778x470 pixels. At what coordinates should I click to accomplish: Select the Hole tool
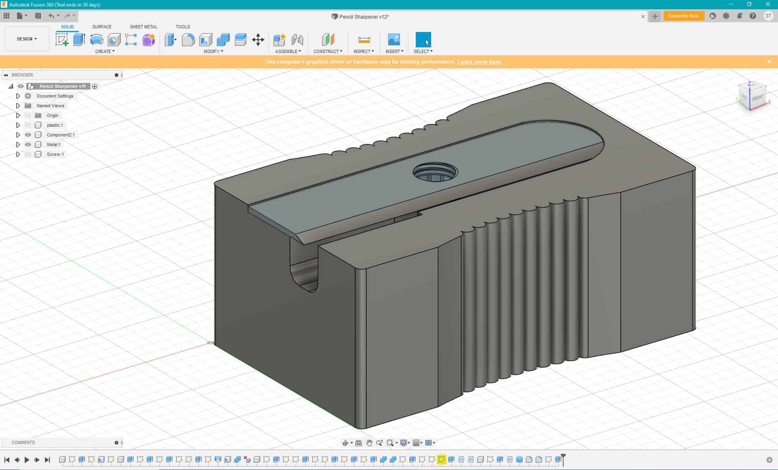coord(114,40)
